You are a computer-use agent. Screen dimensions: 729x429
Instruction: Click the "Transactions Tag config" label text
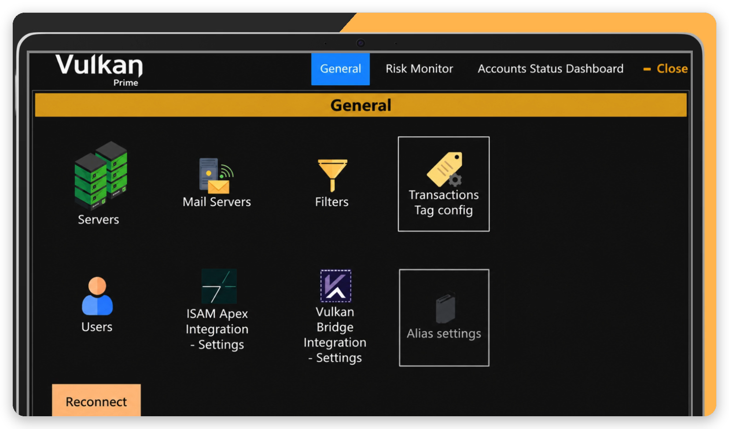tap(444, 202)
